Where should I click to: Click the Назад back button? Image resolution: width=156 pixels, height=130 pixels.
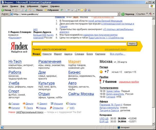pyautogui.click(x=6, y=10)
